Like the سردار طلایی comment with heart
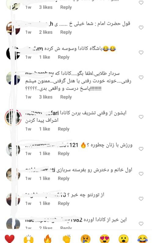Viewport: 152px width, 243px height. tap(141, 77)
